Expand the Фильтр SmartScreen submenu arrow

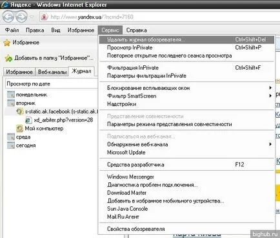(x=270, y=96)
